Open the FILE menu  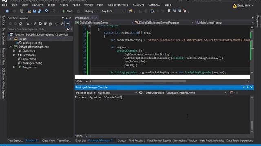(x=4, y=5)
